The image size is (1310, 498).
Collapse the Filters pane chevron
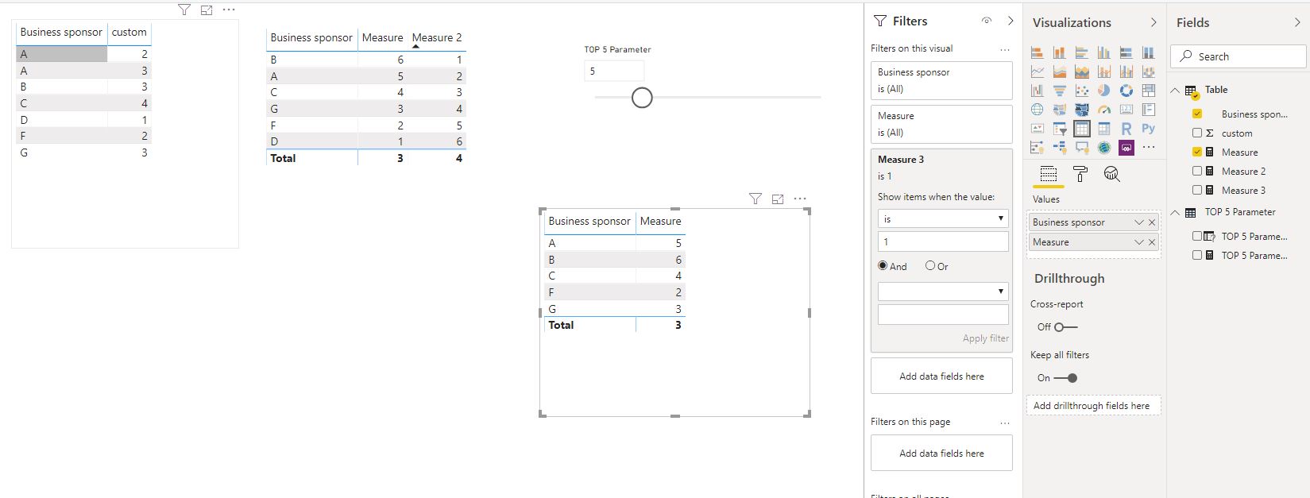pyautogui.click(x=1011, y=21)
